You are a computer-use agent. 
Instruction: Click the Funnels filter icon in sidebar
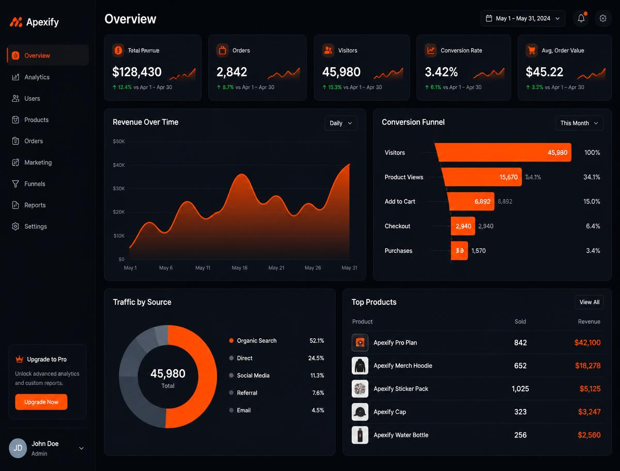click(16, 184)
